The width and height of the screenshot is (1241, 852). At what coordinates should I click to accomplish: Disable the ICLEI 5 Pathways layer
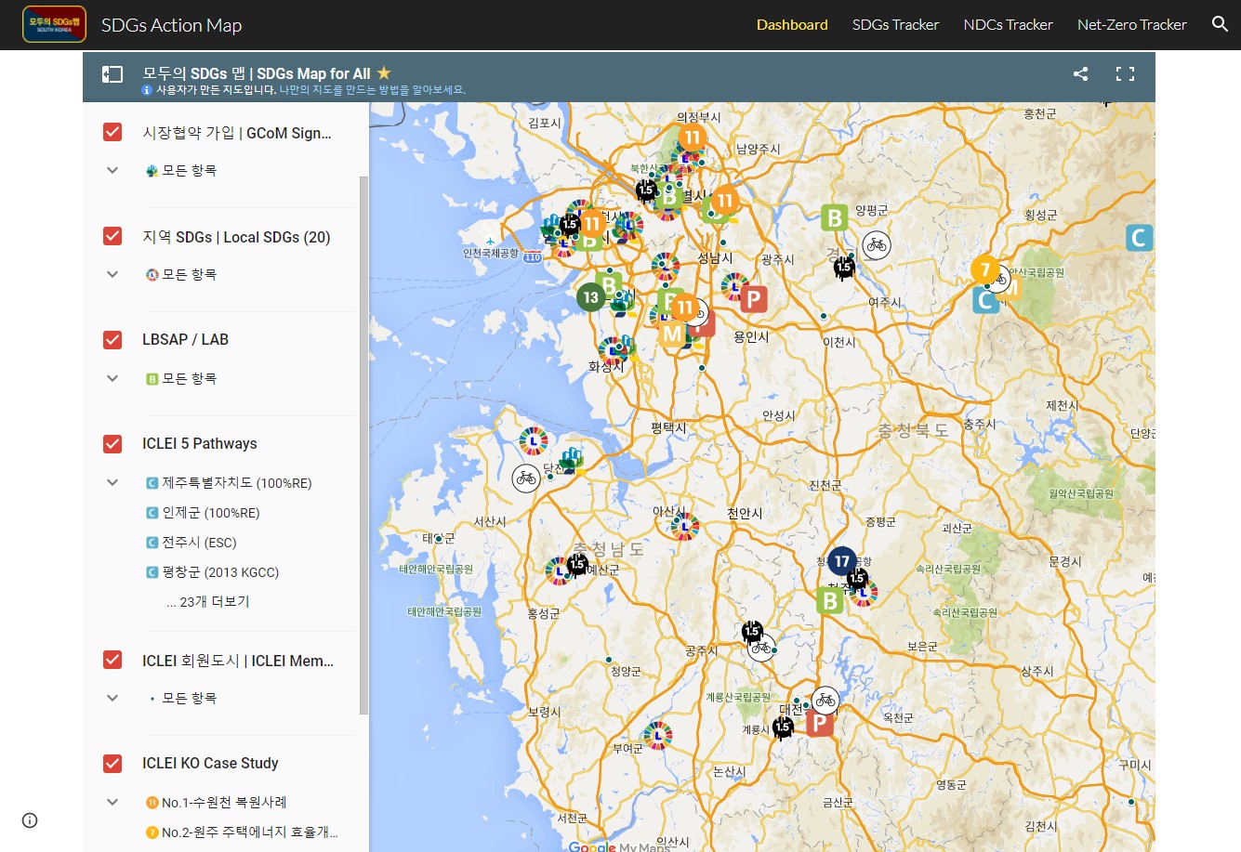pos(112,444)
